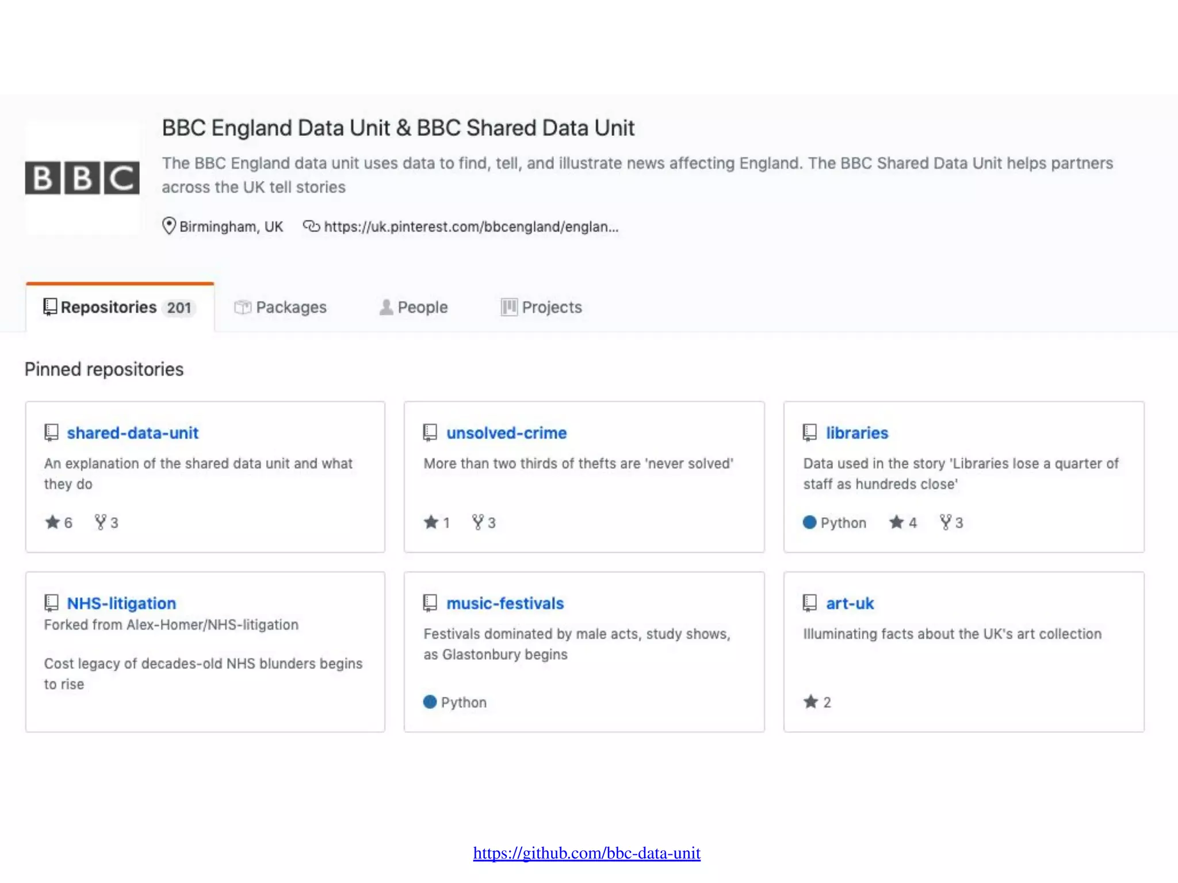Viewport: 1178px width, 883px height.
Task: Click the 201 repositories count badge
Action: (x=179, y=308)
